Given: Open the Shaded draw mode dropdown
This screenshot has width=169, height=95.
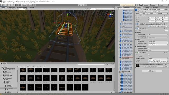Looking at the screenshot, I should [5, 9].
